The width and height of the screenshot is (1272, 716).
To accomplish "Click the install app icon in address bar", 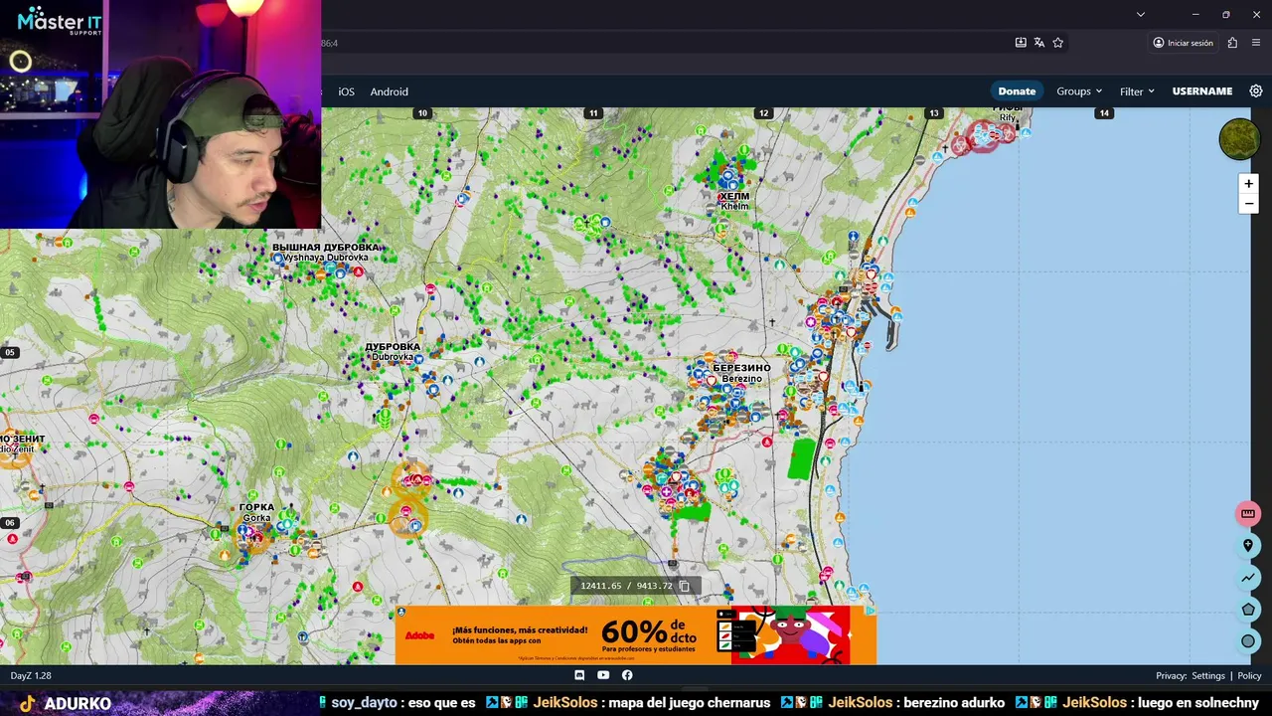I will pos(1021,43).
